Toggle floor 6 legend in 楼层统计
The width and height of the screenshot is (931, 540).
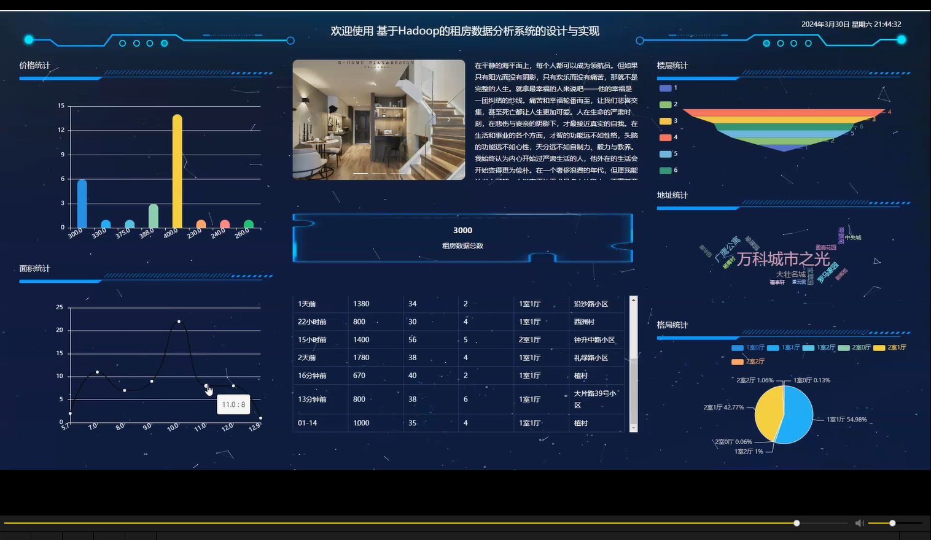[x=666, y=170]
